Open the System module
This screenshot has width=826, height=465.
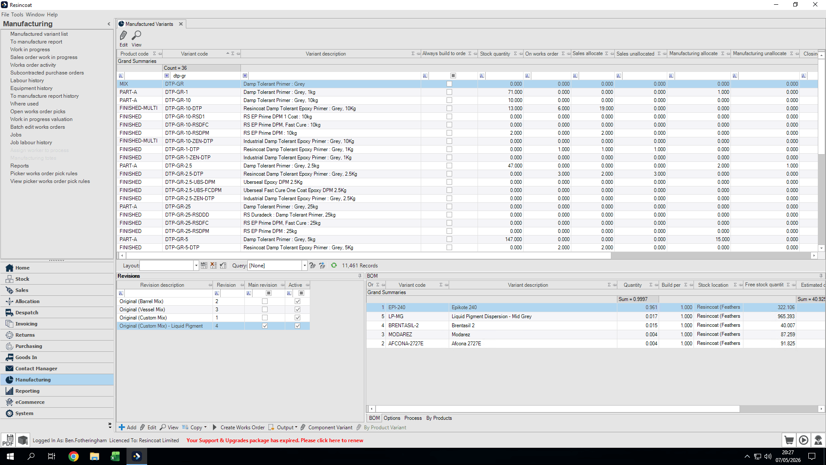(x=57, y=413)
